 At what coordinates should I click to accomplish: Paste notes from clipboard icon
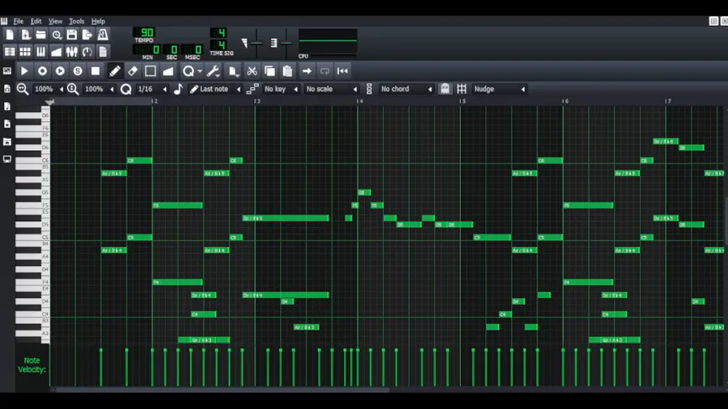tap(287, 71)
